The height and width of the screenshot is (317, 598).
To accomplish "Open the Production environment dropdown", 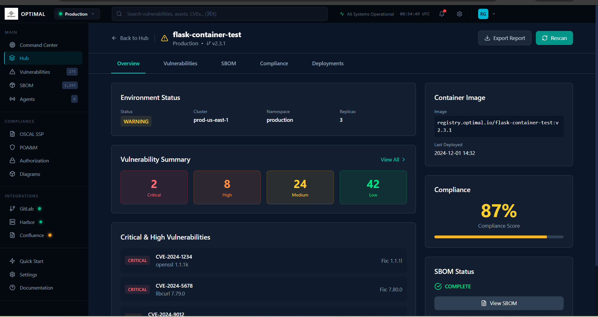I will tap(77, 14).
